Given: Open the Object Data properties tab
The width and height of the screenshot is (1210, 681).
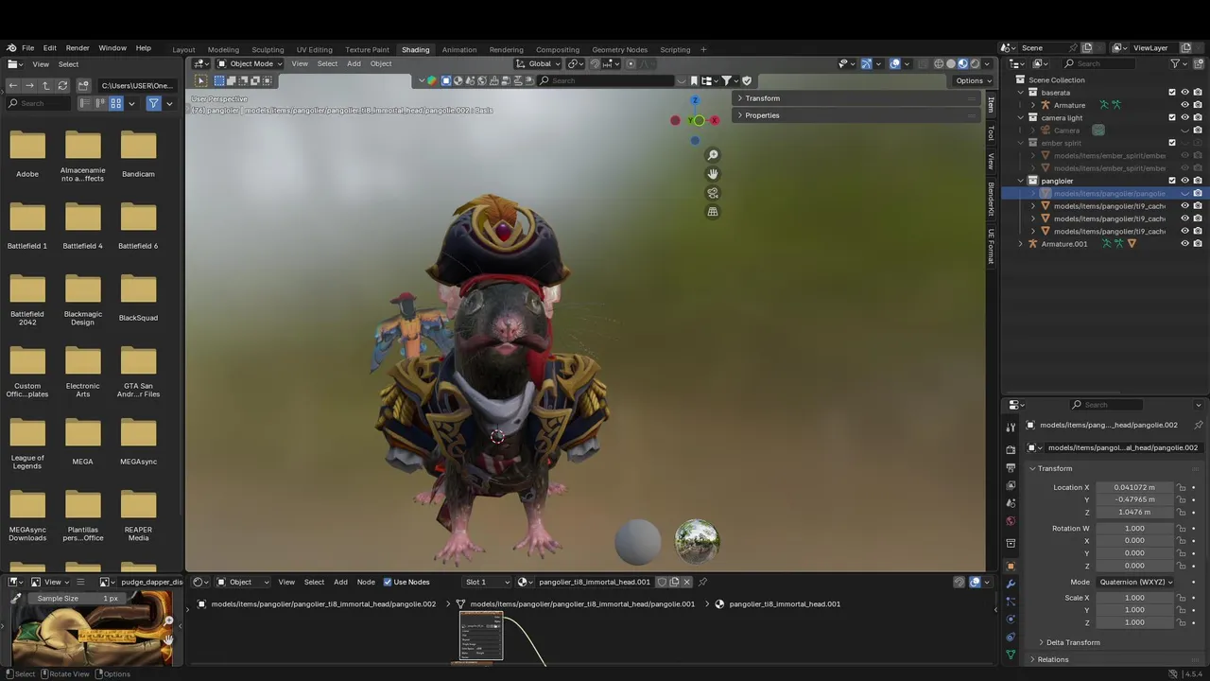Looking at the screenshot, I should point(1011,655).
